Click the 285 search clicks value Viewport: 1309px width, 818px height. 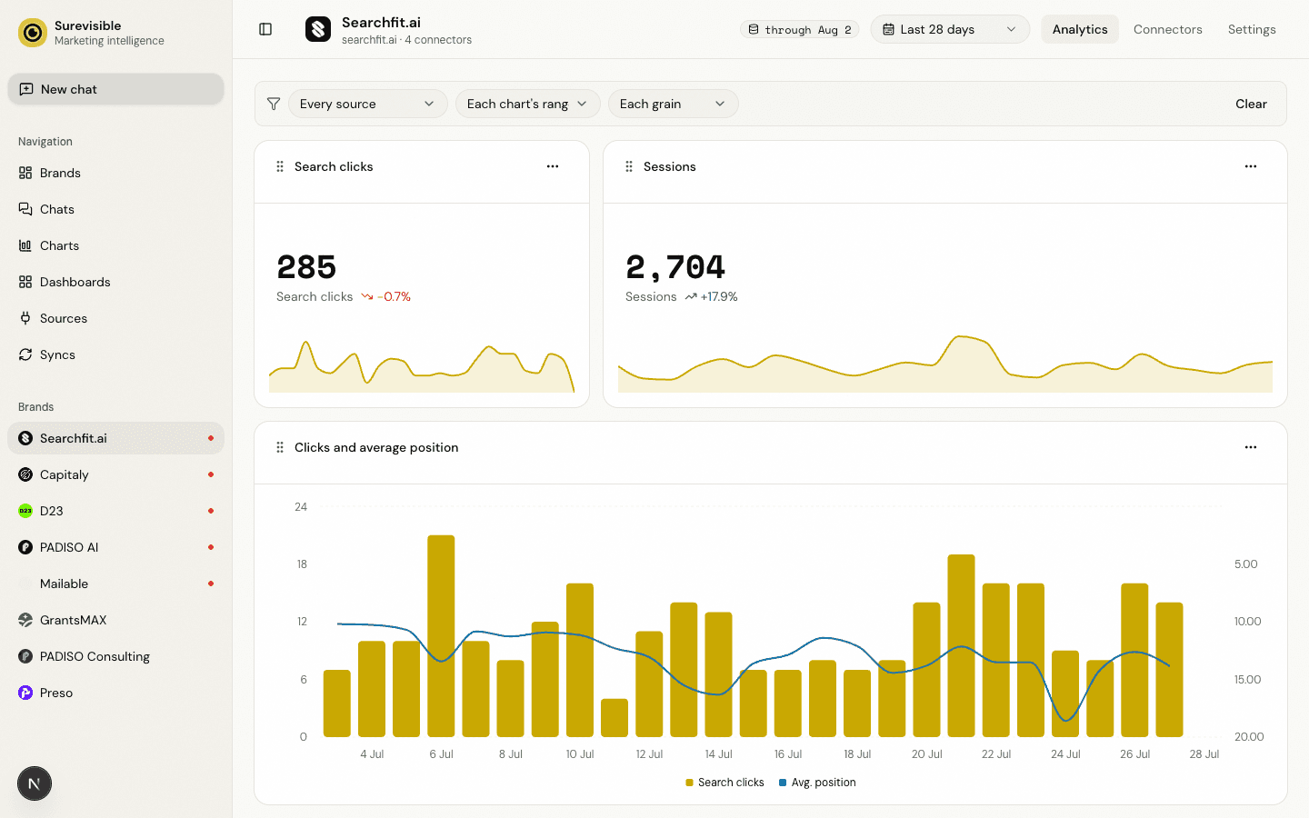pos(306,267)
